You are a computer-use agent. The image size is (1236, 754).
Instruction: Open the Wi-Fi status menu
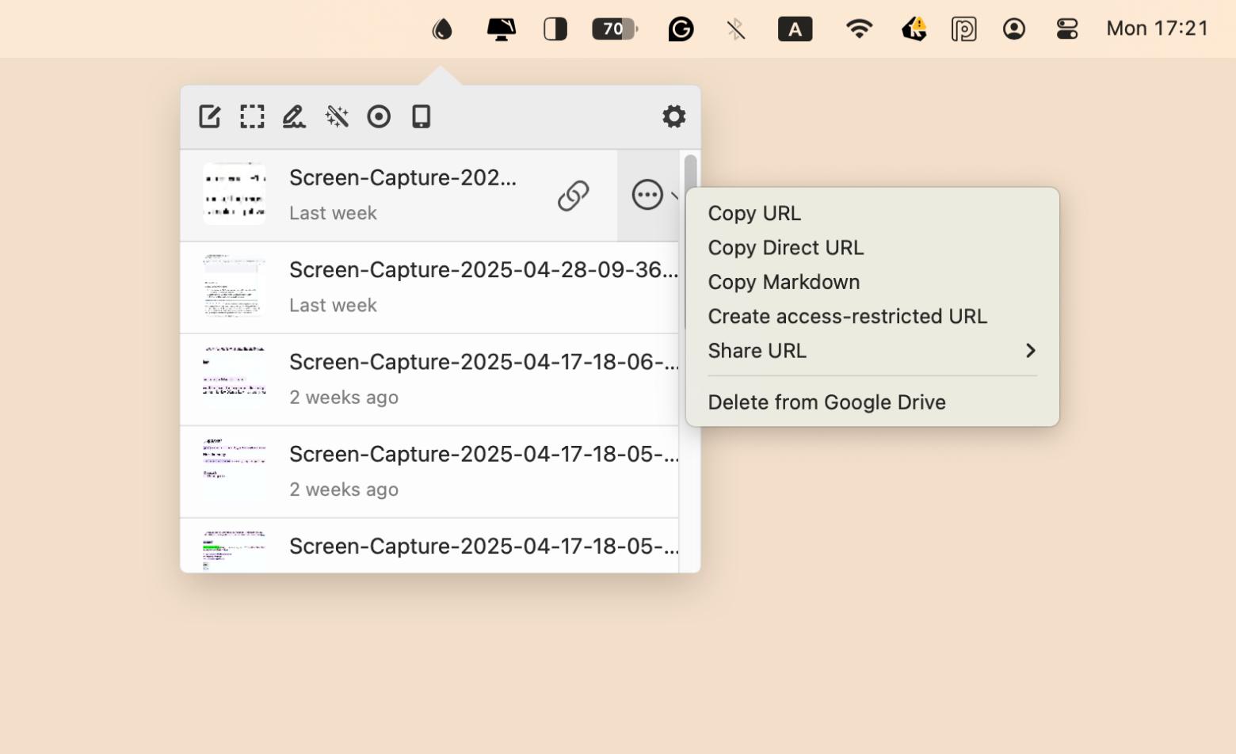pyautogui.click(x=859, y=29)
